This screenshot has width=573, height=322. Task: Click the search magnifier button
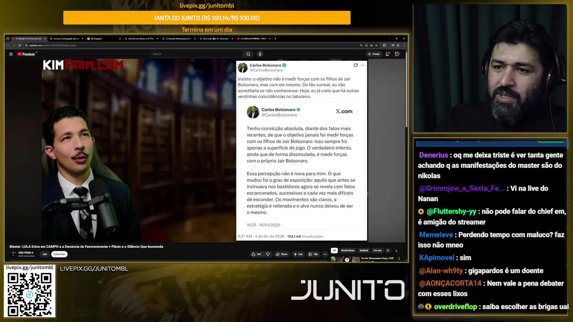point(248,54)
